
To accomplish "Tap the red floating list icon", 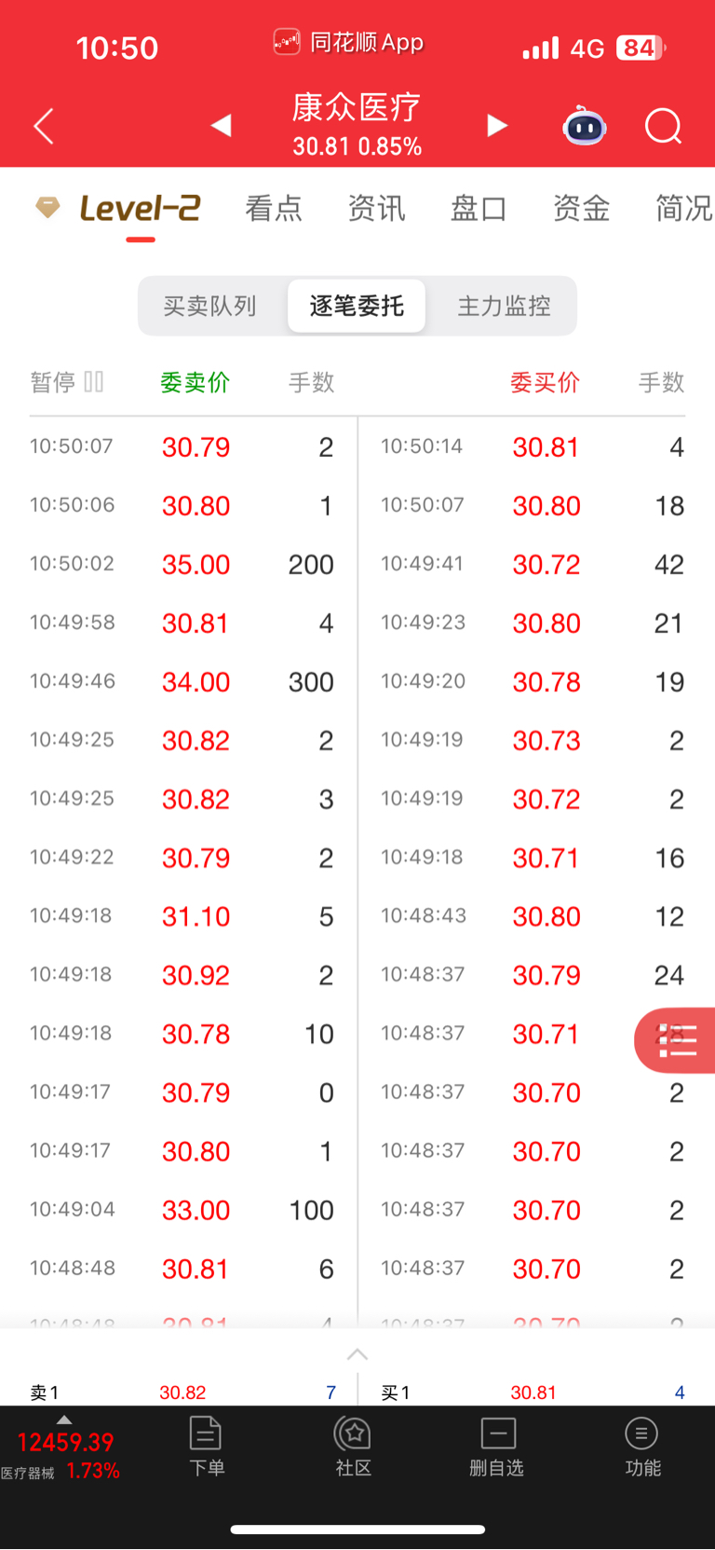I will pyautogui.click(x=676, y=1040).
